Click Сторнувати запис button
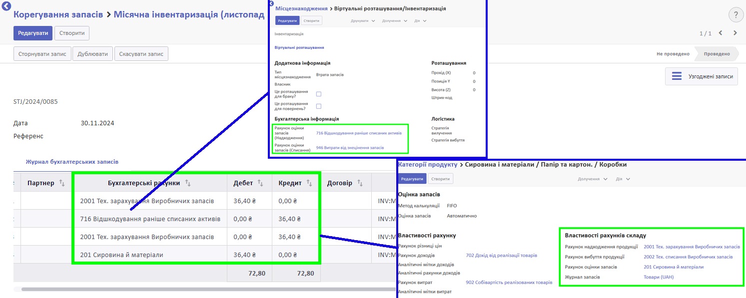 (42, 54)
